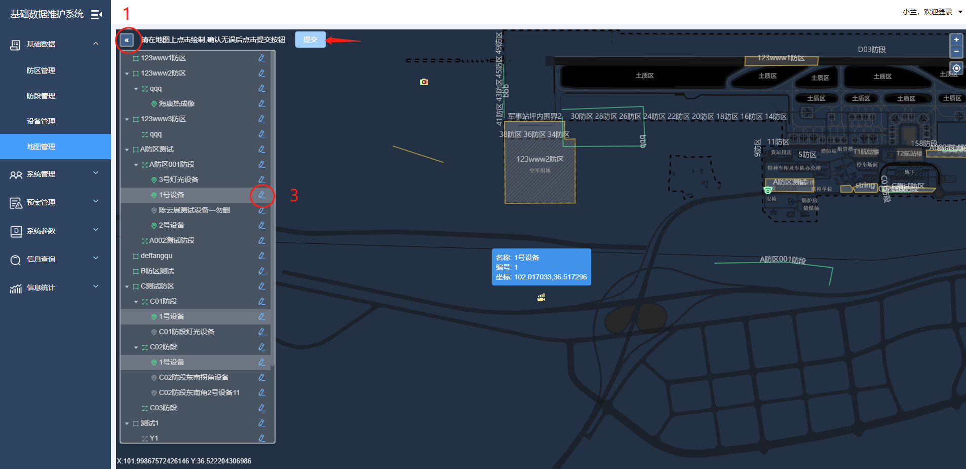Collapse the A防区001防段 tree node

[136, 165]
